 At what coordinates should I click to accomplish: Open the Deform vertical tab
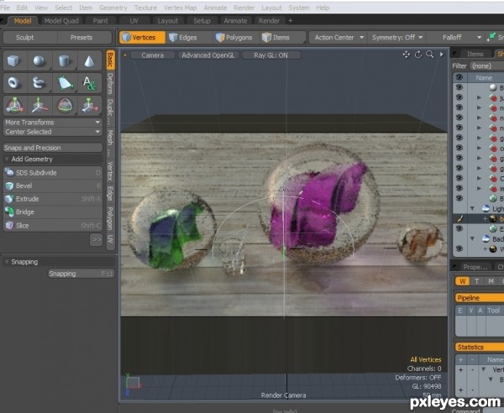[x=110, y=84]
